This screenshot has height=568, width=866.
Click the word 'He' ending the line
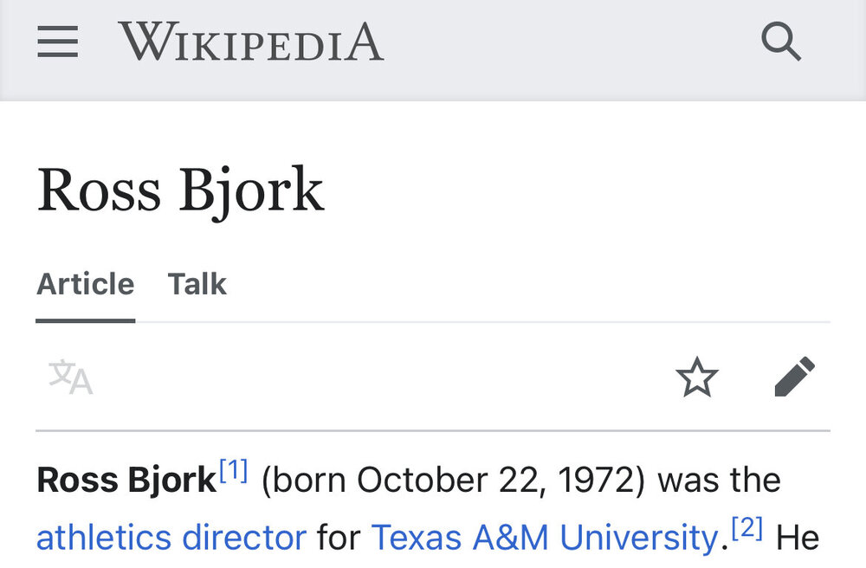(797, 538)
